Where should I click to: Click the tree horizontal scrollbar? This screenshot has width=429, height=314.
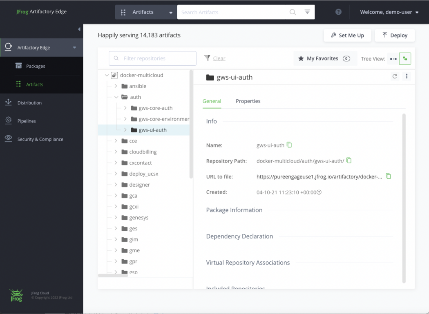pyautogui.click(x=113, y=276)
